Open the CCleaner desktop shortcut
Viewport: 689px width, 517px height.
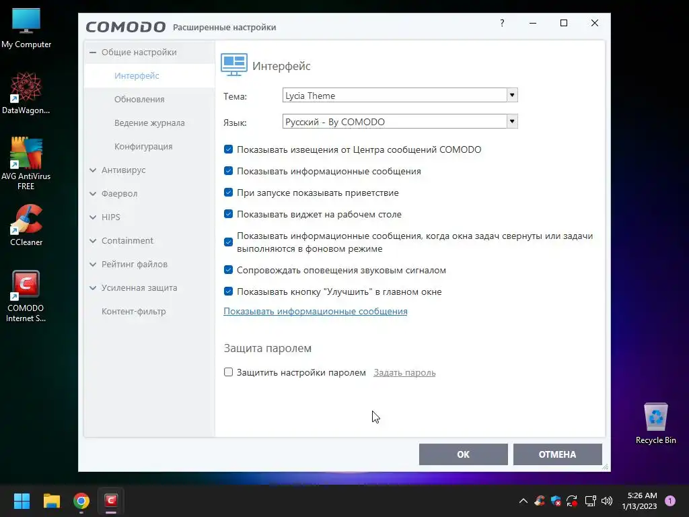tap(26, 225)
